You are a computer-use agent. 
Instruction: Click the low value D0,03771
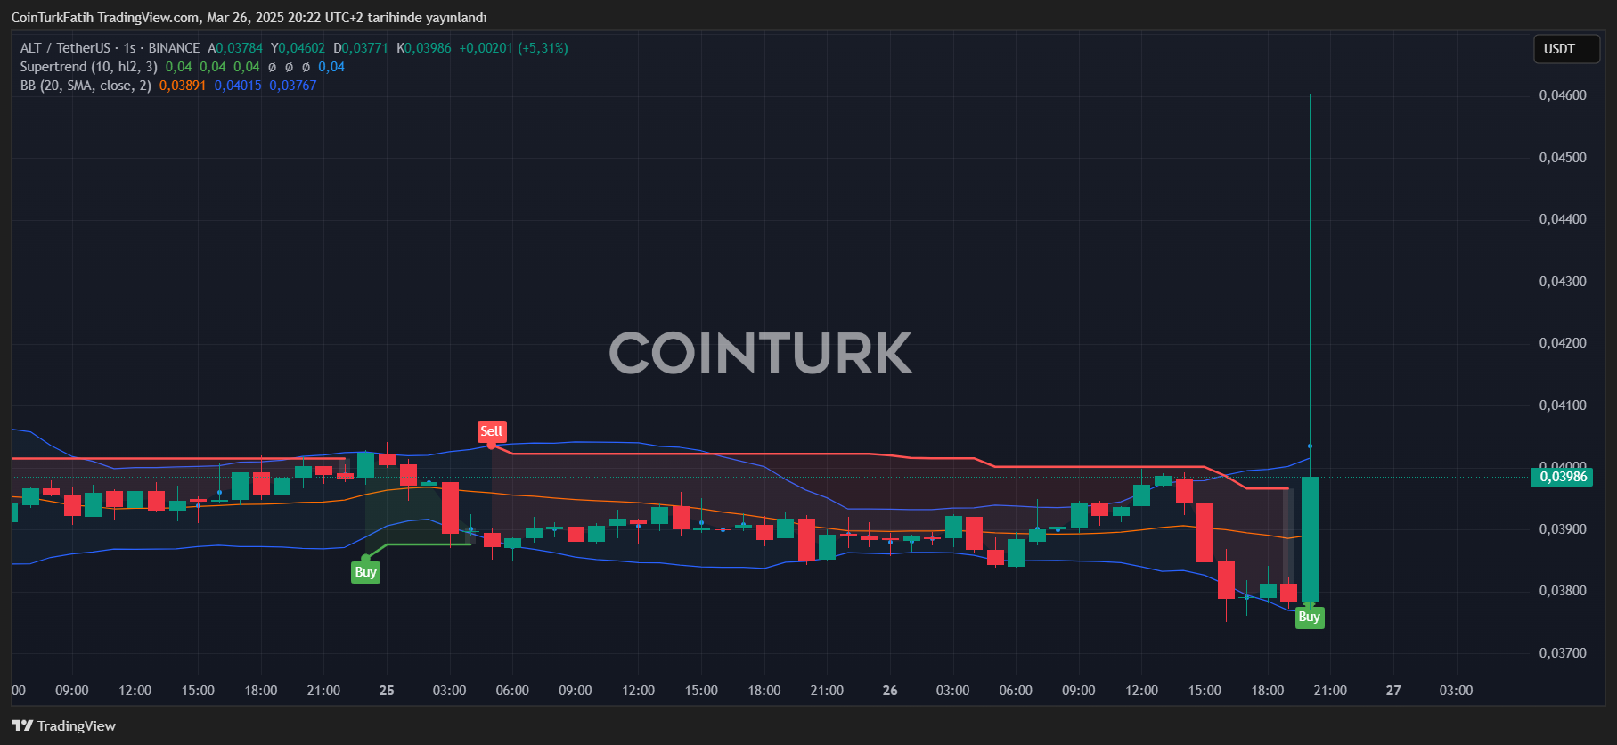pyautogui.click(x=361, y=48)
